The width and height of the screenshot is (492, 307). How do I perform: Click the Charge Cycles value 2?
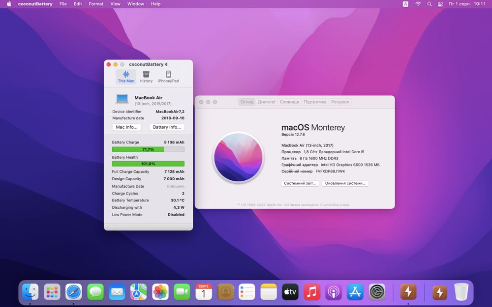[183, 194]
